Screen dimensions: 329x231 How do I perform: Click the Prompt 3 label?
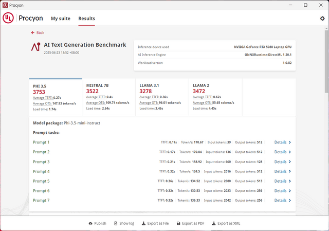click(x=41, y=162)
